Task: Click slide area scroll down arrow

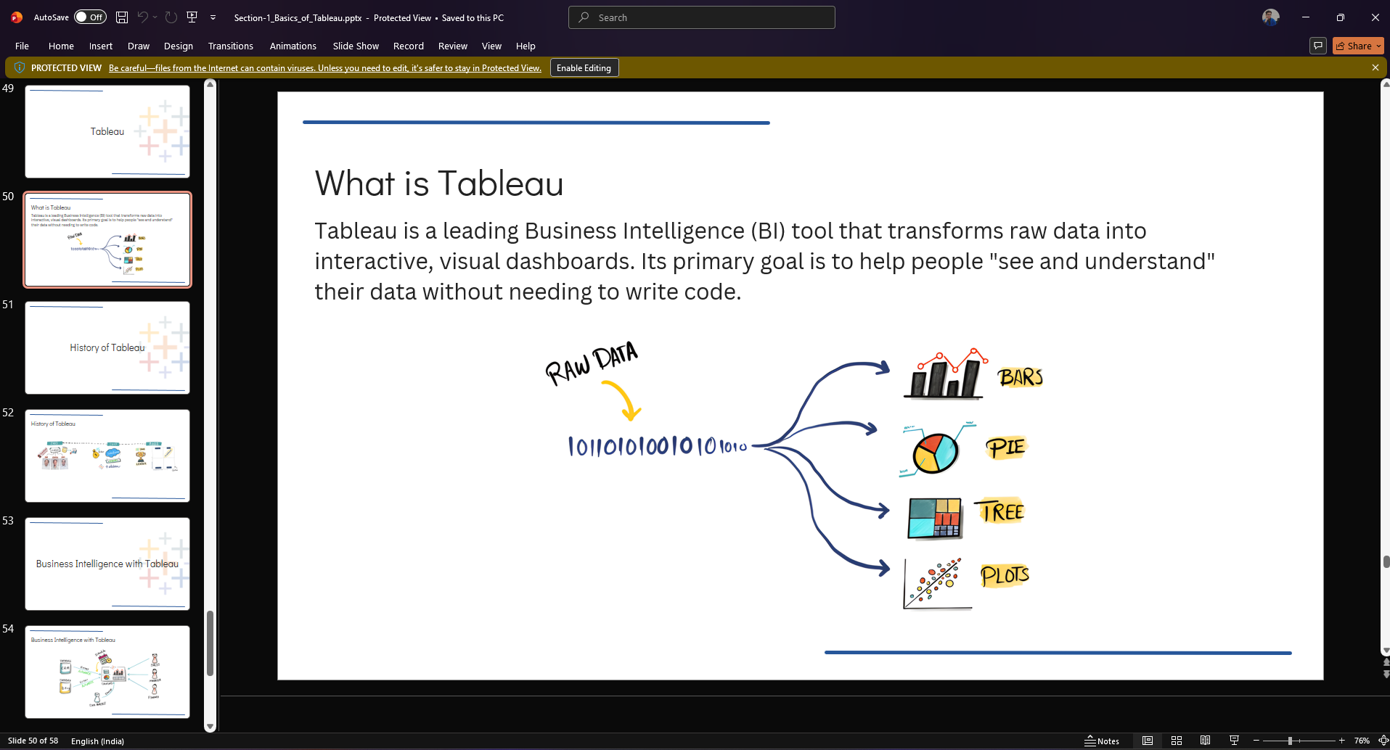Action: 1385,651
